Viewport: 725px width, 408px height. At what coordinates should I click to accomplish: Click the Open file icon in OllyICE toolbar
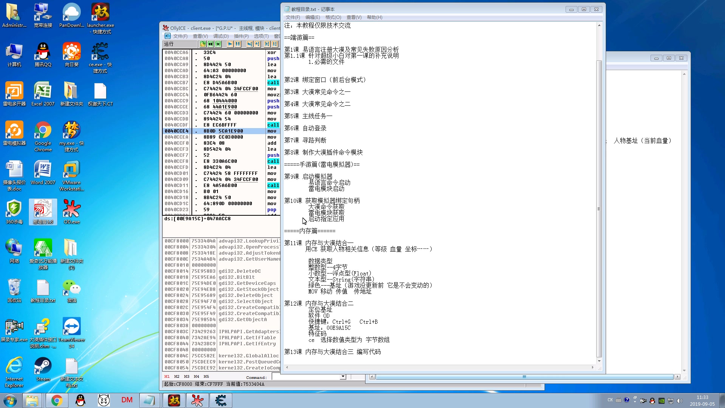(x=203, y=44)
